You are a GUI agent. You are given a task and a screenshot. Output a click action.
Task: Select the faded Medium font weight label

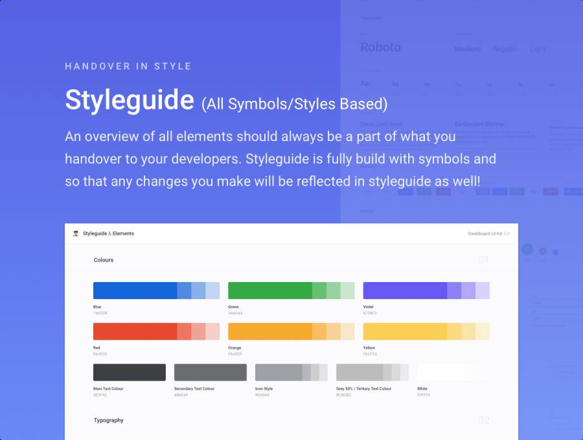pos(467,49)
